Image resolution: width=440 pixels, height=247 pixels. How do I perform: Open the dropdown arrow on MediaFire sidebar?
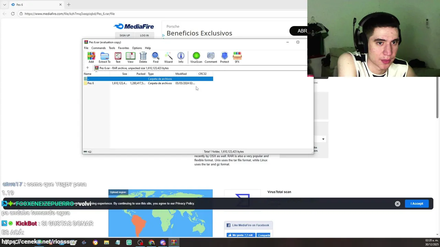click(323, 139)
